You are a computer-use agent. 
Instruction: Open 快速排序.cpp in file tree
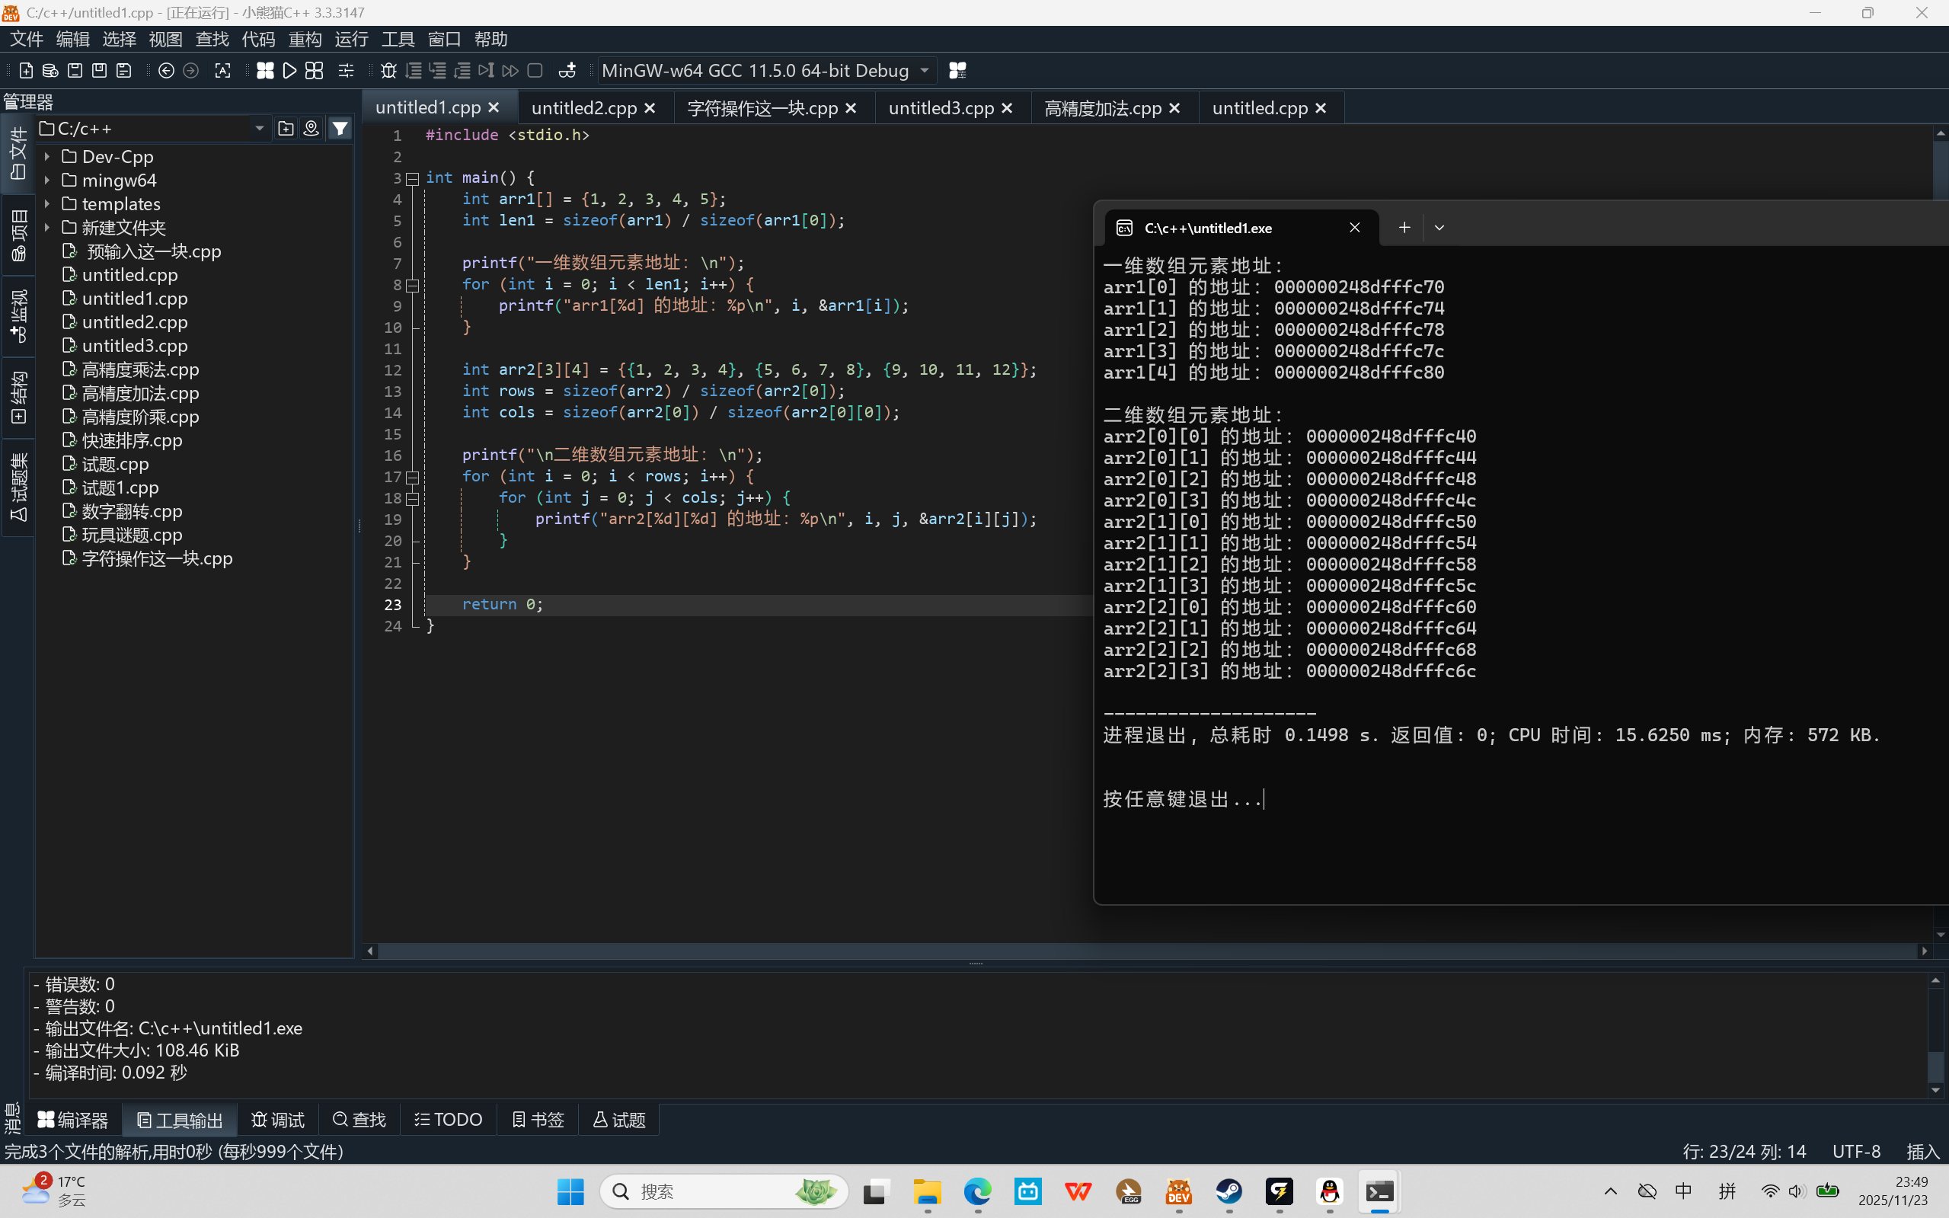pos(132,440)
